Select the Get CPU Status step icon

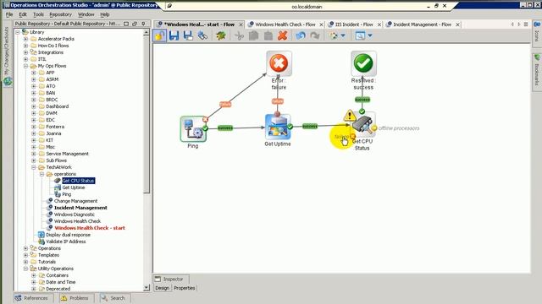click(363, 125)
